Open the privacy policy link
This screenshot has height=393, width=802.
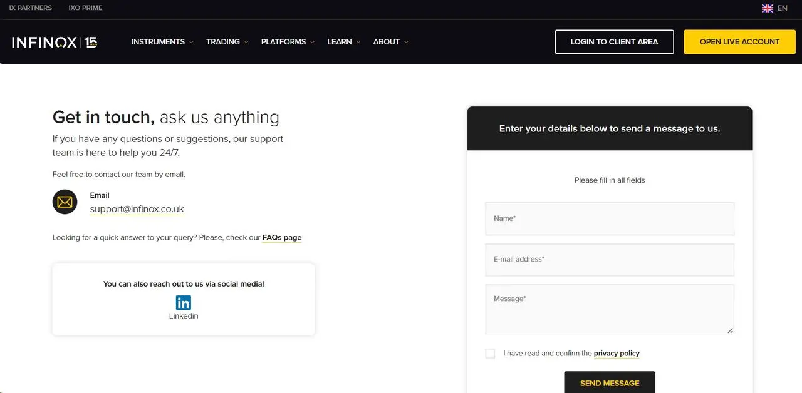[617, 354]
